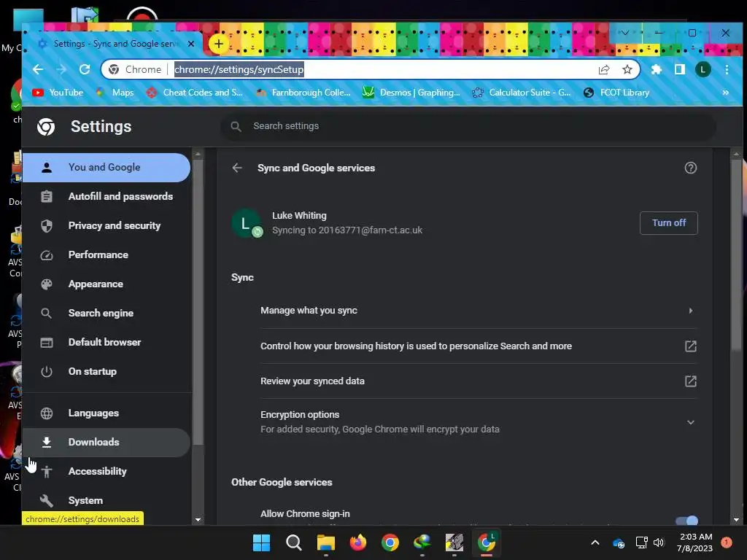Open the Windows Start menu
747x560 pixels.
pyautogui.click(x=261, y=542)
